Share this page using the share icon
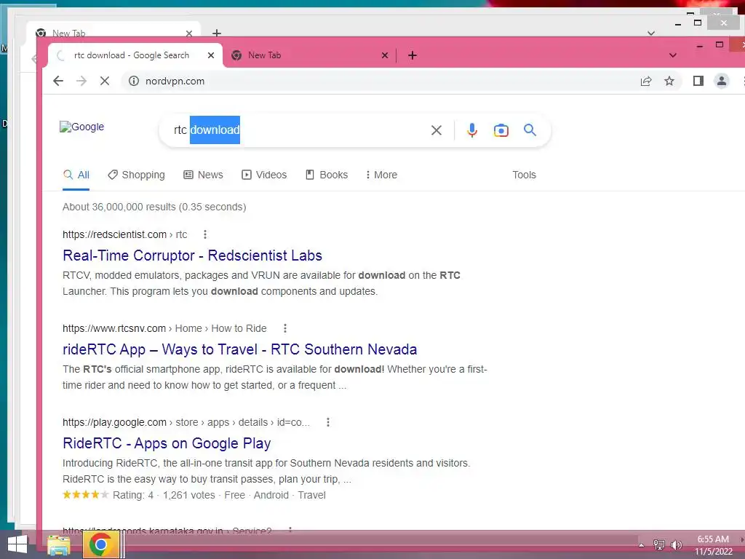The width and height of the screenshot is (745, 559). pyautogui.click(x=646, y=81)
